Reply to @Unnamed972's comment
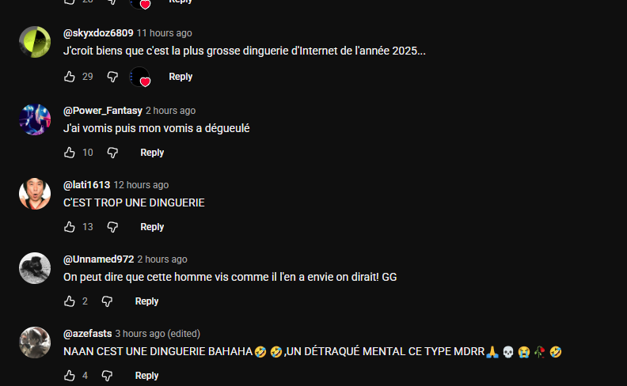 click(x=146, y=301)
